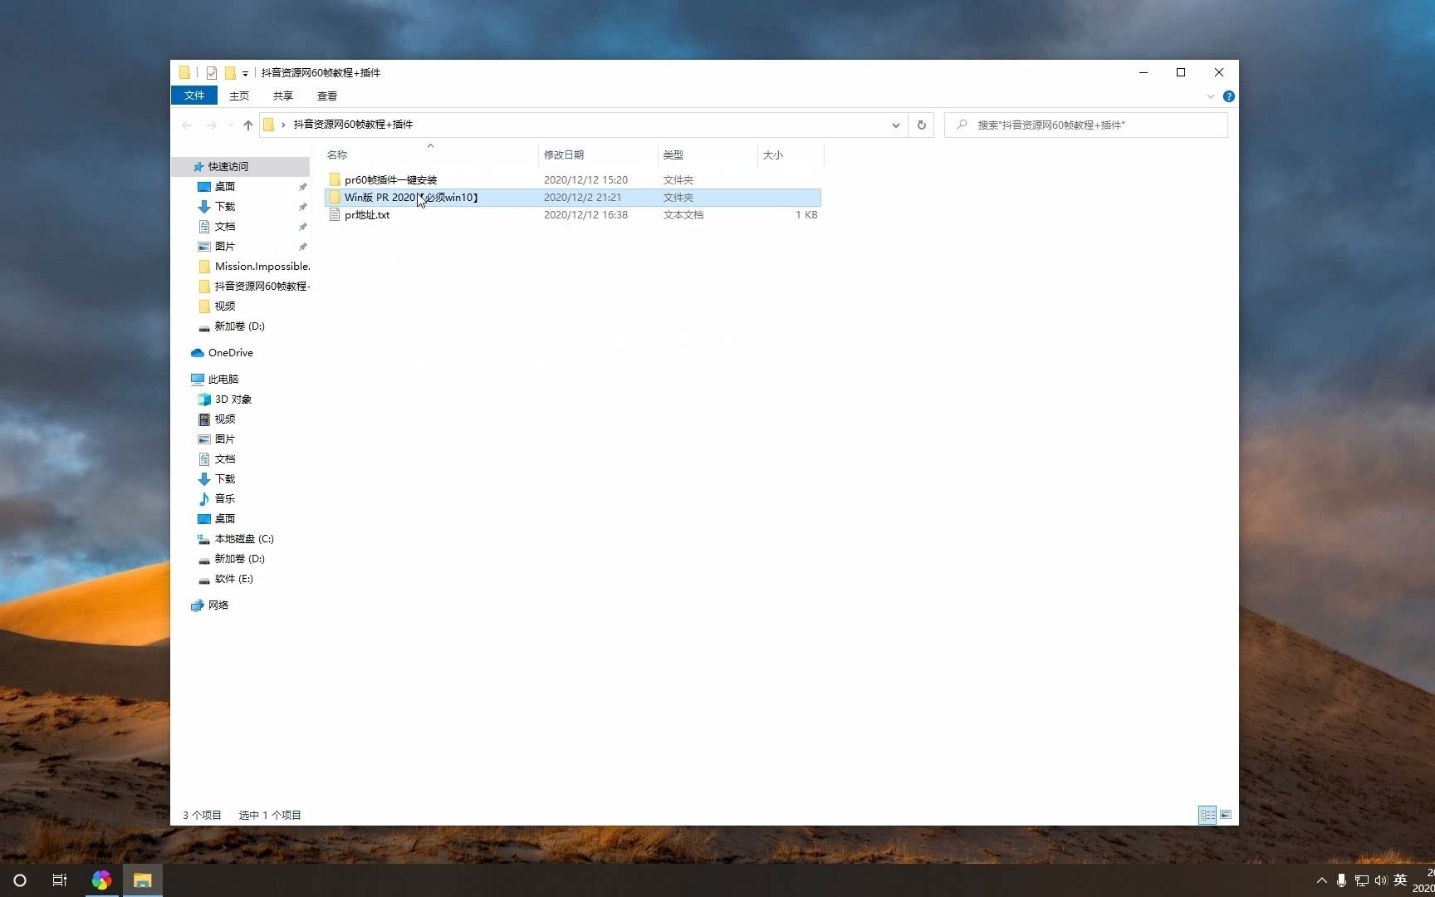Switch to the 查看 ribbon tab

tap(327, 96)
